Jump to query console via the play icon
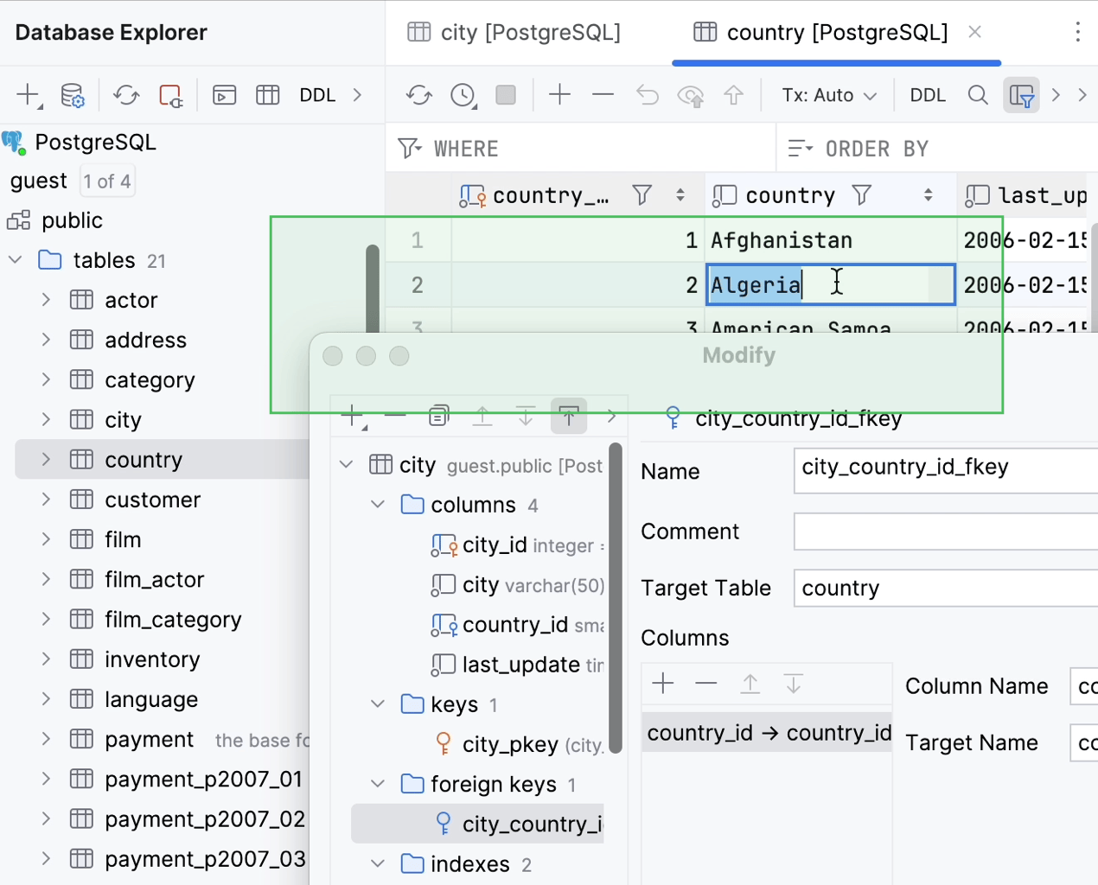 (x=224, y=95)
